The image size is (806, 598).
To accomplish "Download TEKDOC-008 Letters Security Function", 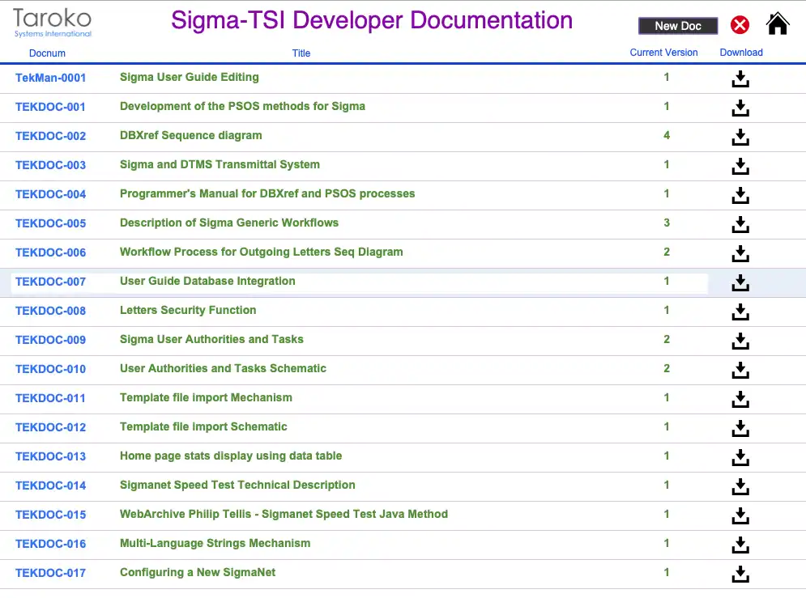I will click(740, 312).
